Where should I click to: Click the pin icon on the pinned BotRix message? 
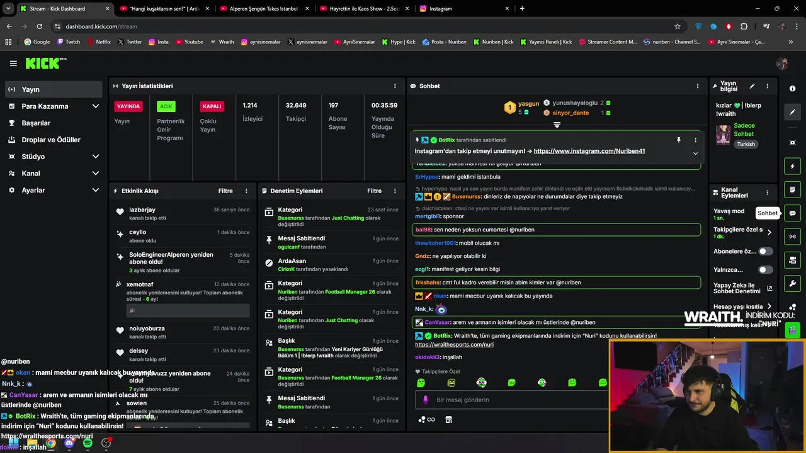point(679,140)
